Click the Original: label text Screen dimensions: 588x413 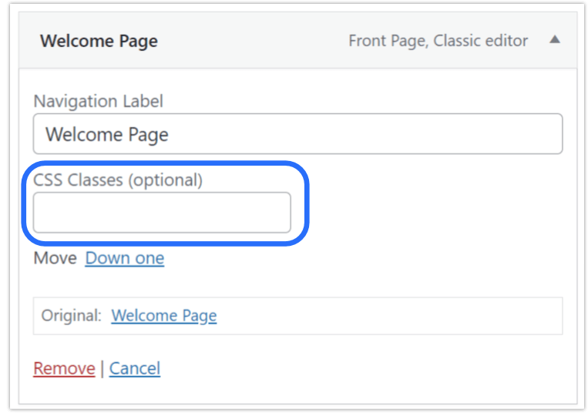click(x=71, y=316)
